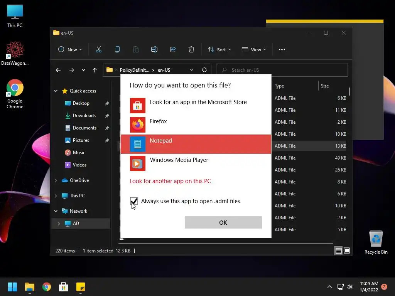Image resolution: width=395 pixels, height=296 pixels.
Task: Go back with the left arrow button
Action: tap(58, 70)
